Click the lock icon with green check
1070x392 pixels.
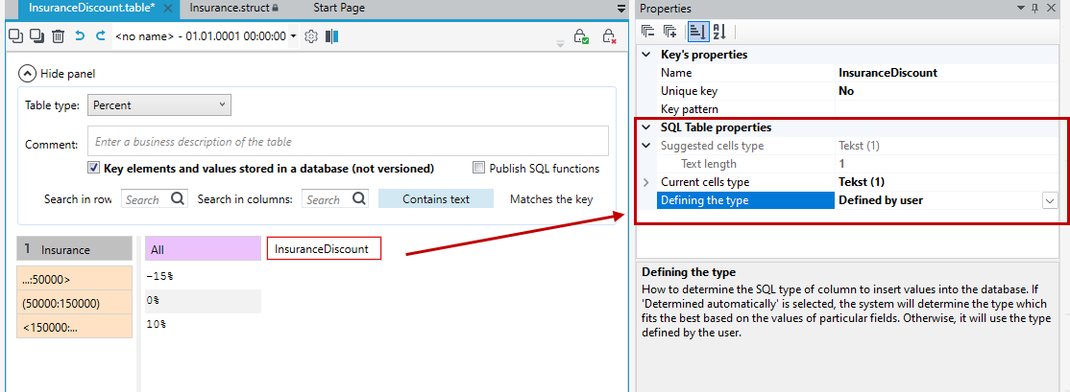tap(581, 36)
